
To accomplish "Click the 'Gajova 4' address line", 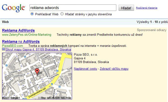I will click(80, 58).
